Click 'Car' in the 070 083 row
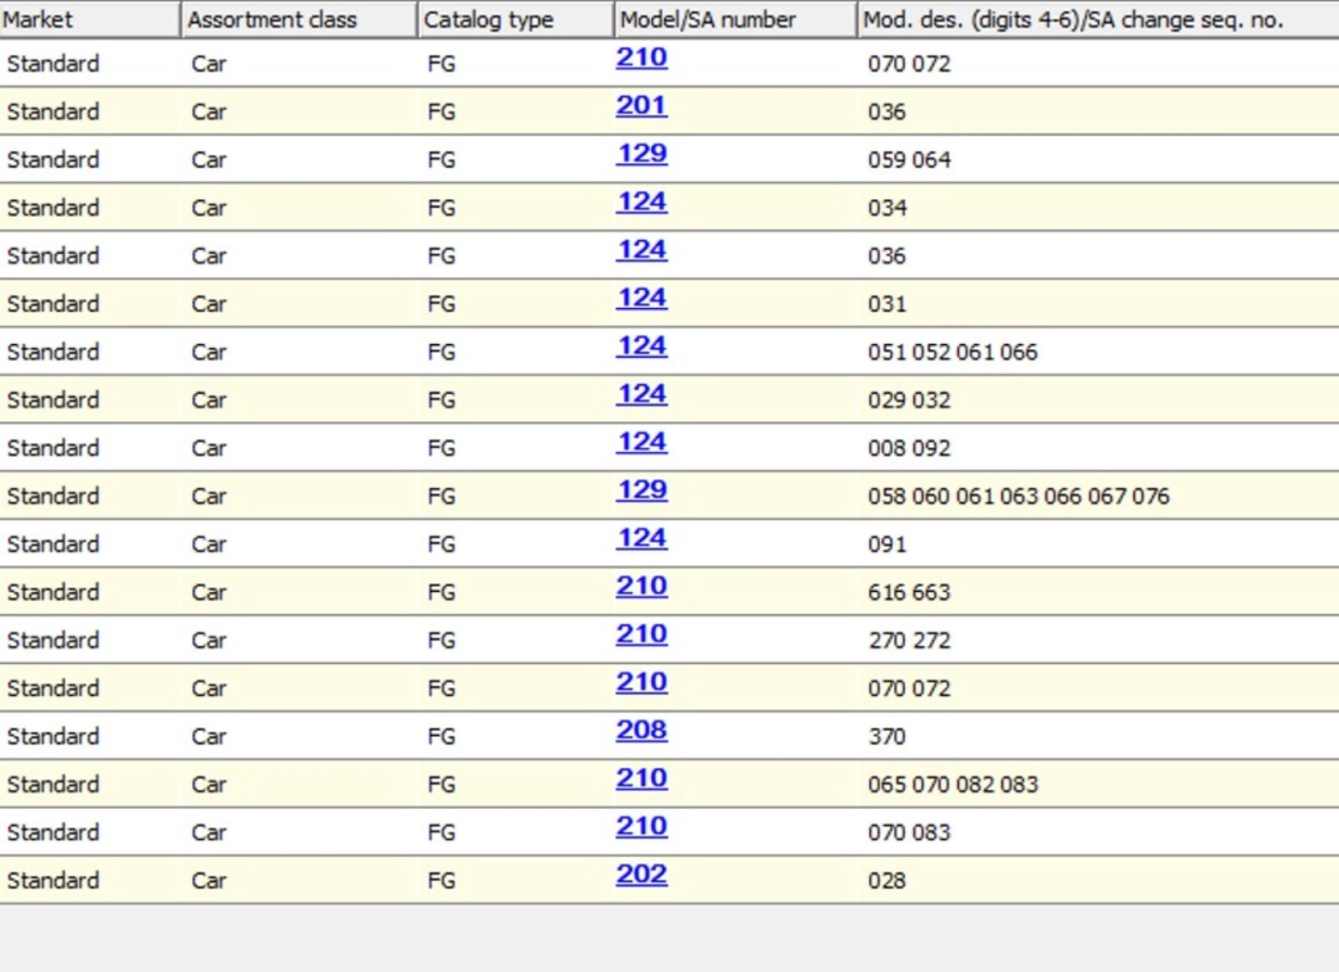The image size is (1339, 972). coord(209,833)
